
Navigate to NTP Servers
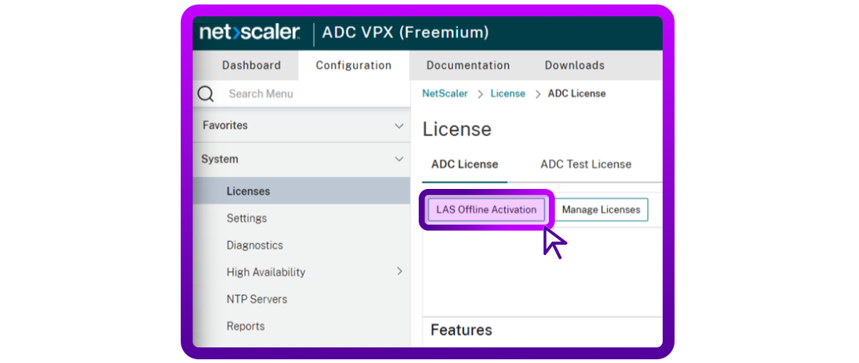click(x=257, y=299)
